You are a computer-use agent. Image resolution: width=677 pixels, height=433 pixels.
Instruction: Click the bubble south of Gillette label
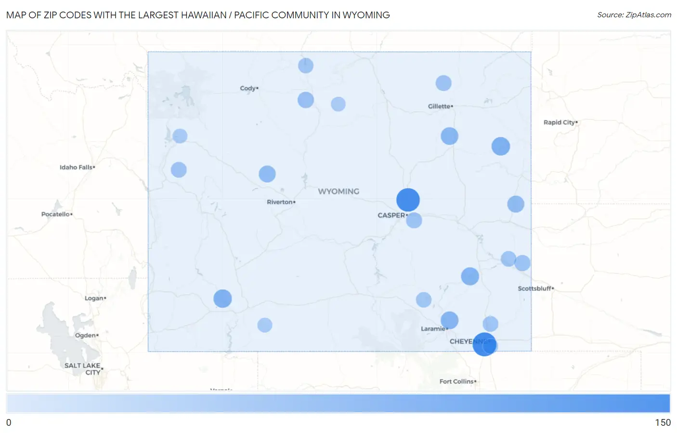click(x=449, y=136)
